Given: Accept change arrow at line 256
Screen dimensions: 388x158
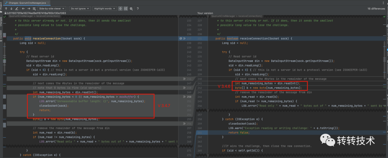Looking at the screenshot, I should (184, 124).
